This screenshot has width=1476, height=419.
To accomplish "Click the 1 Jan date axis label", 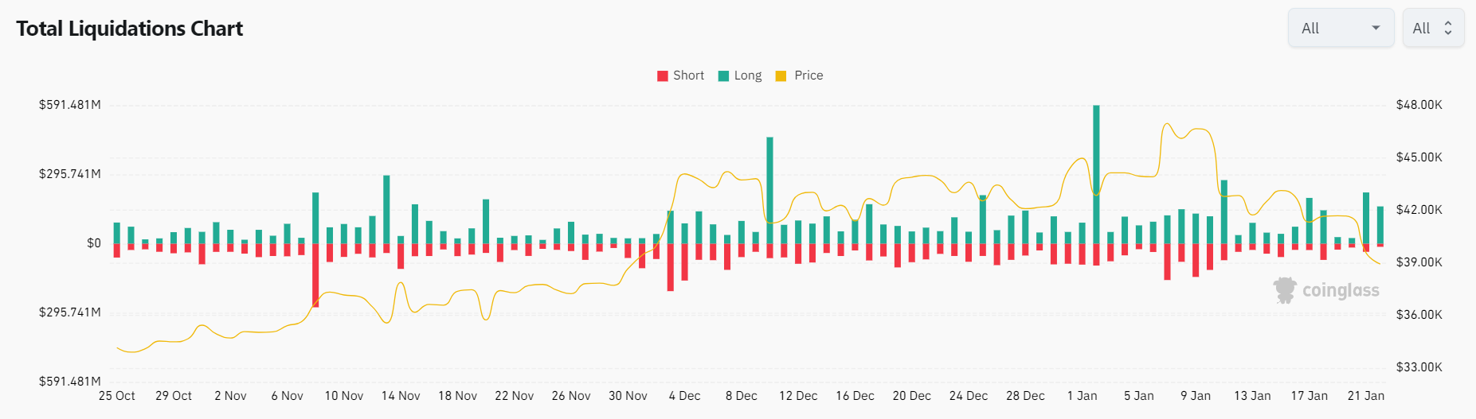I will pos(1082,396).
